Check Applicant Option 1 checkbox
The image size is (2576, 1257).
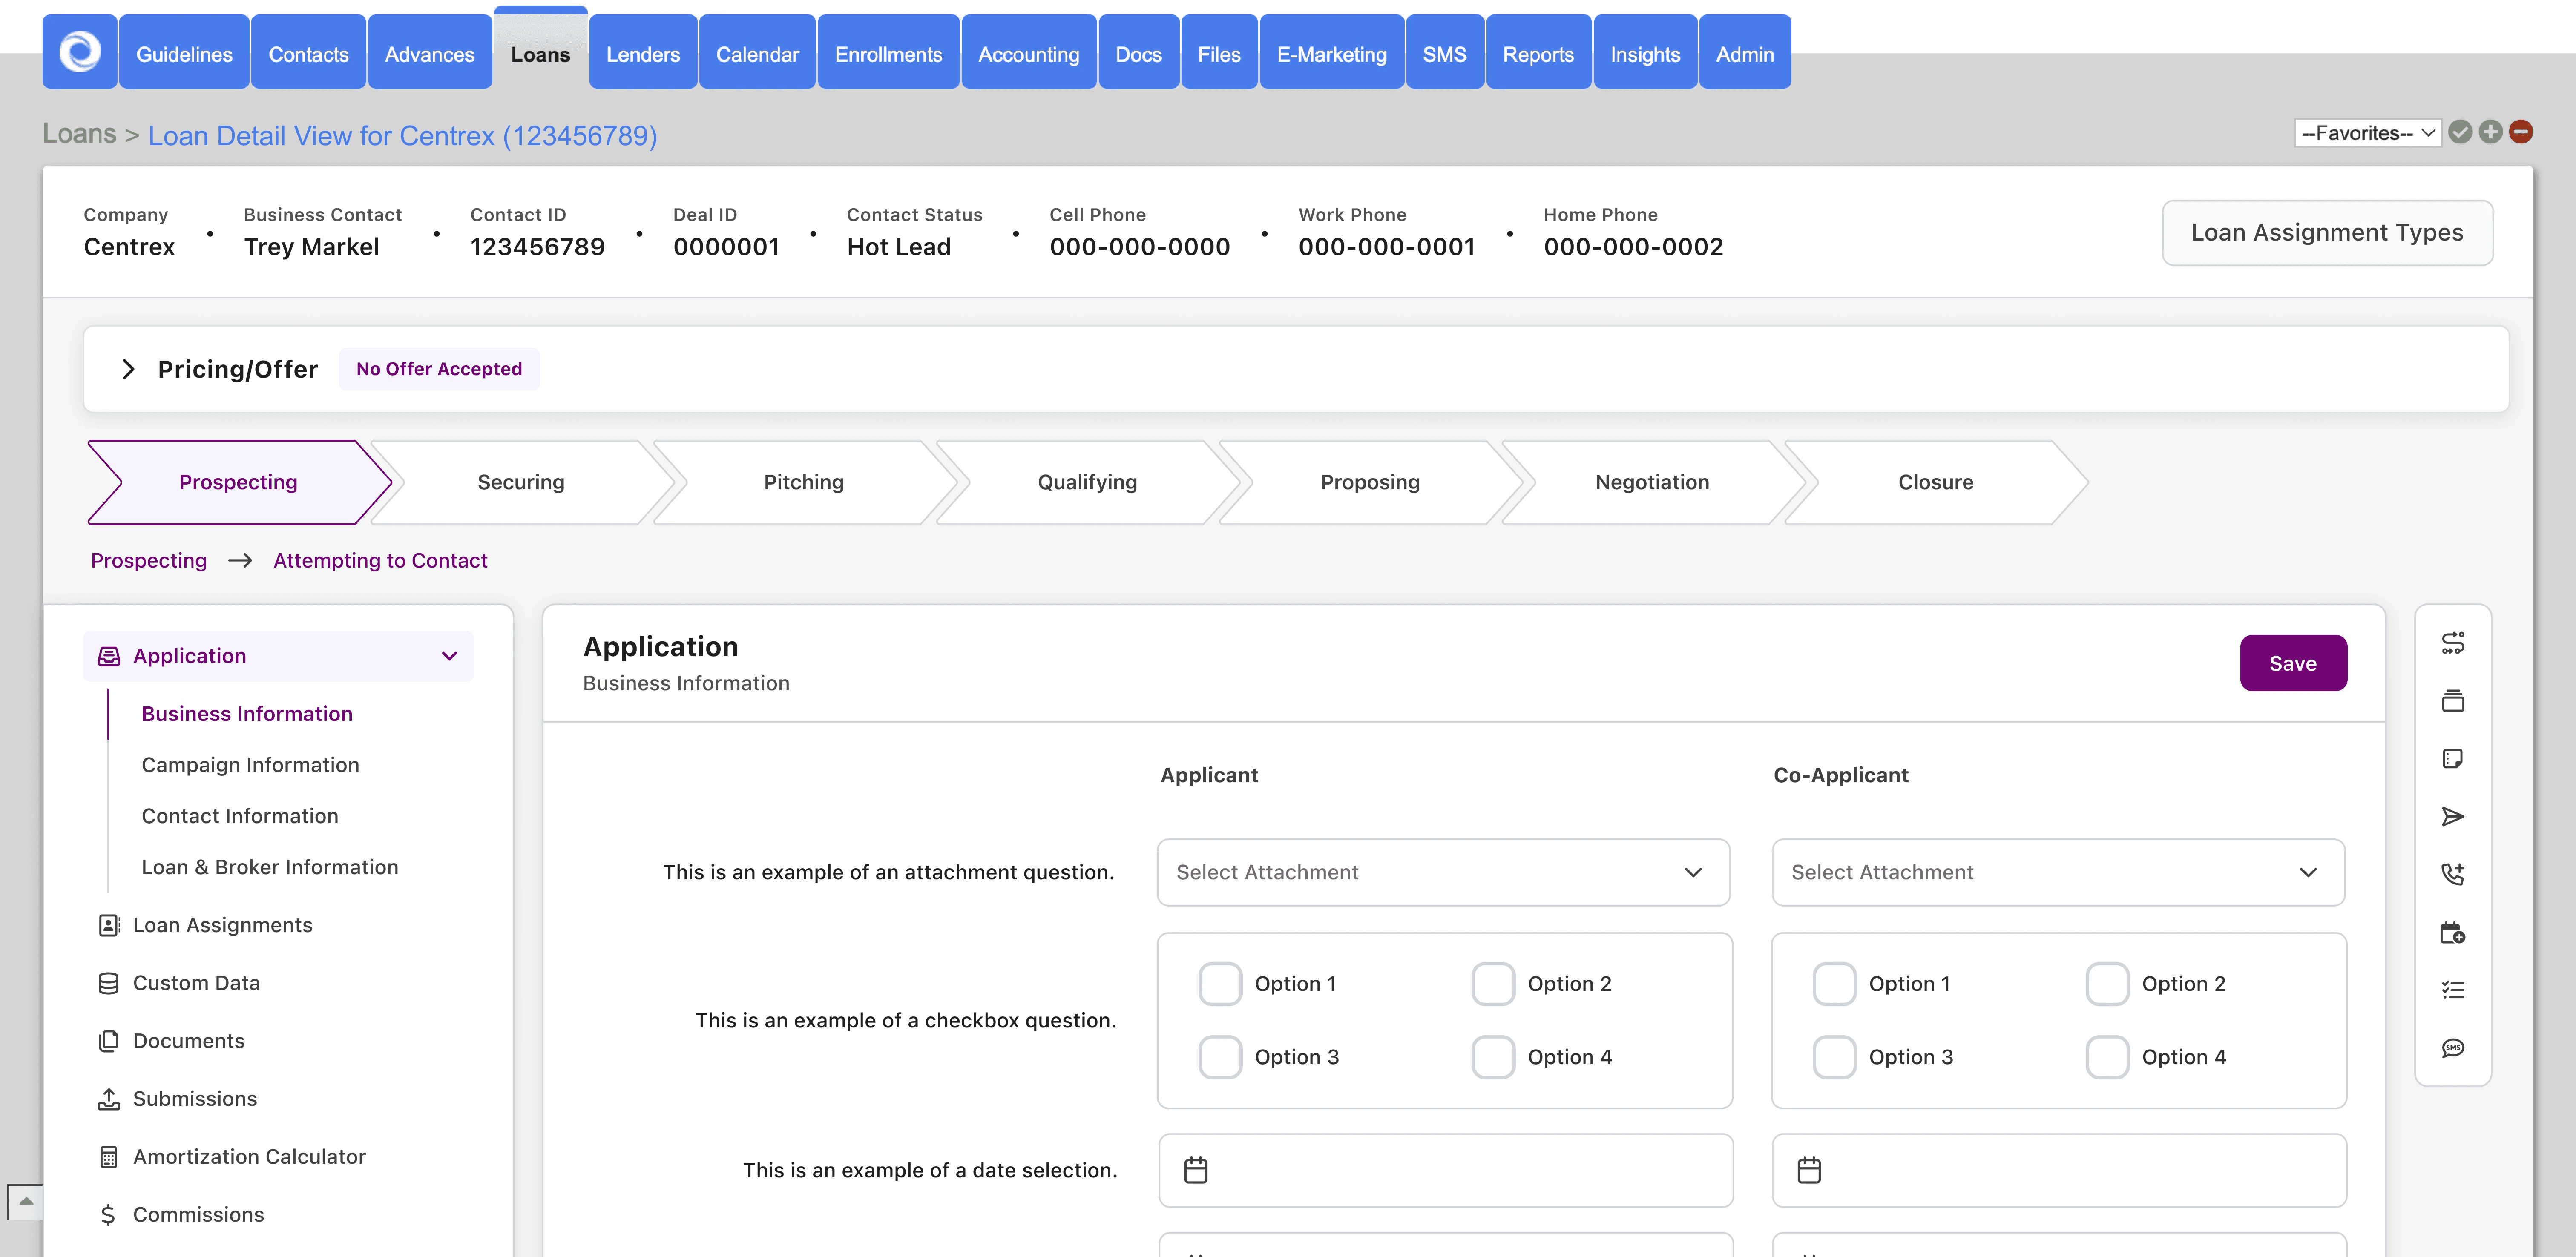point(1220,984)
